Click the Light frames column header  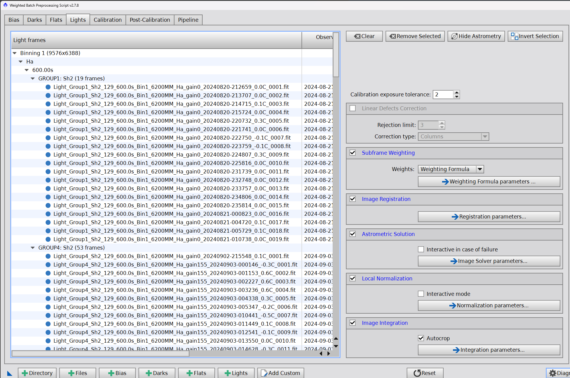[x=156, y=40]
